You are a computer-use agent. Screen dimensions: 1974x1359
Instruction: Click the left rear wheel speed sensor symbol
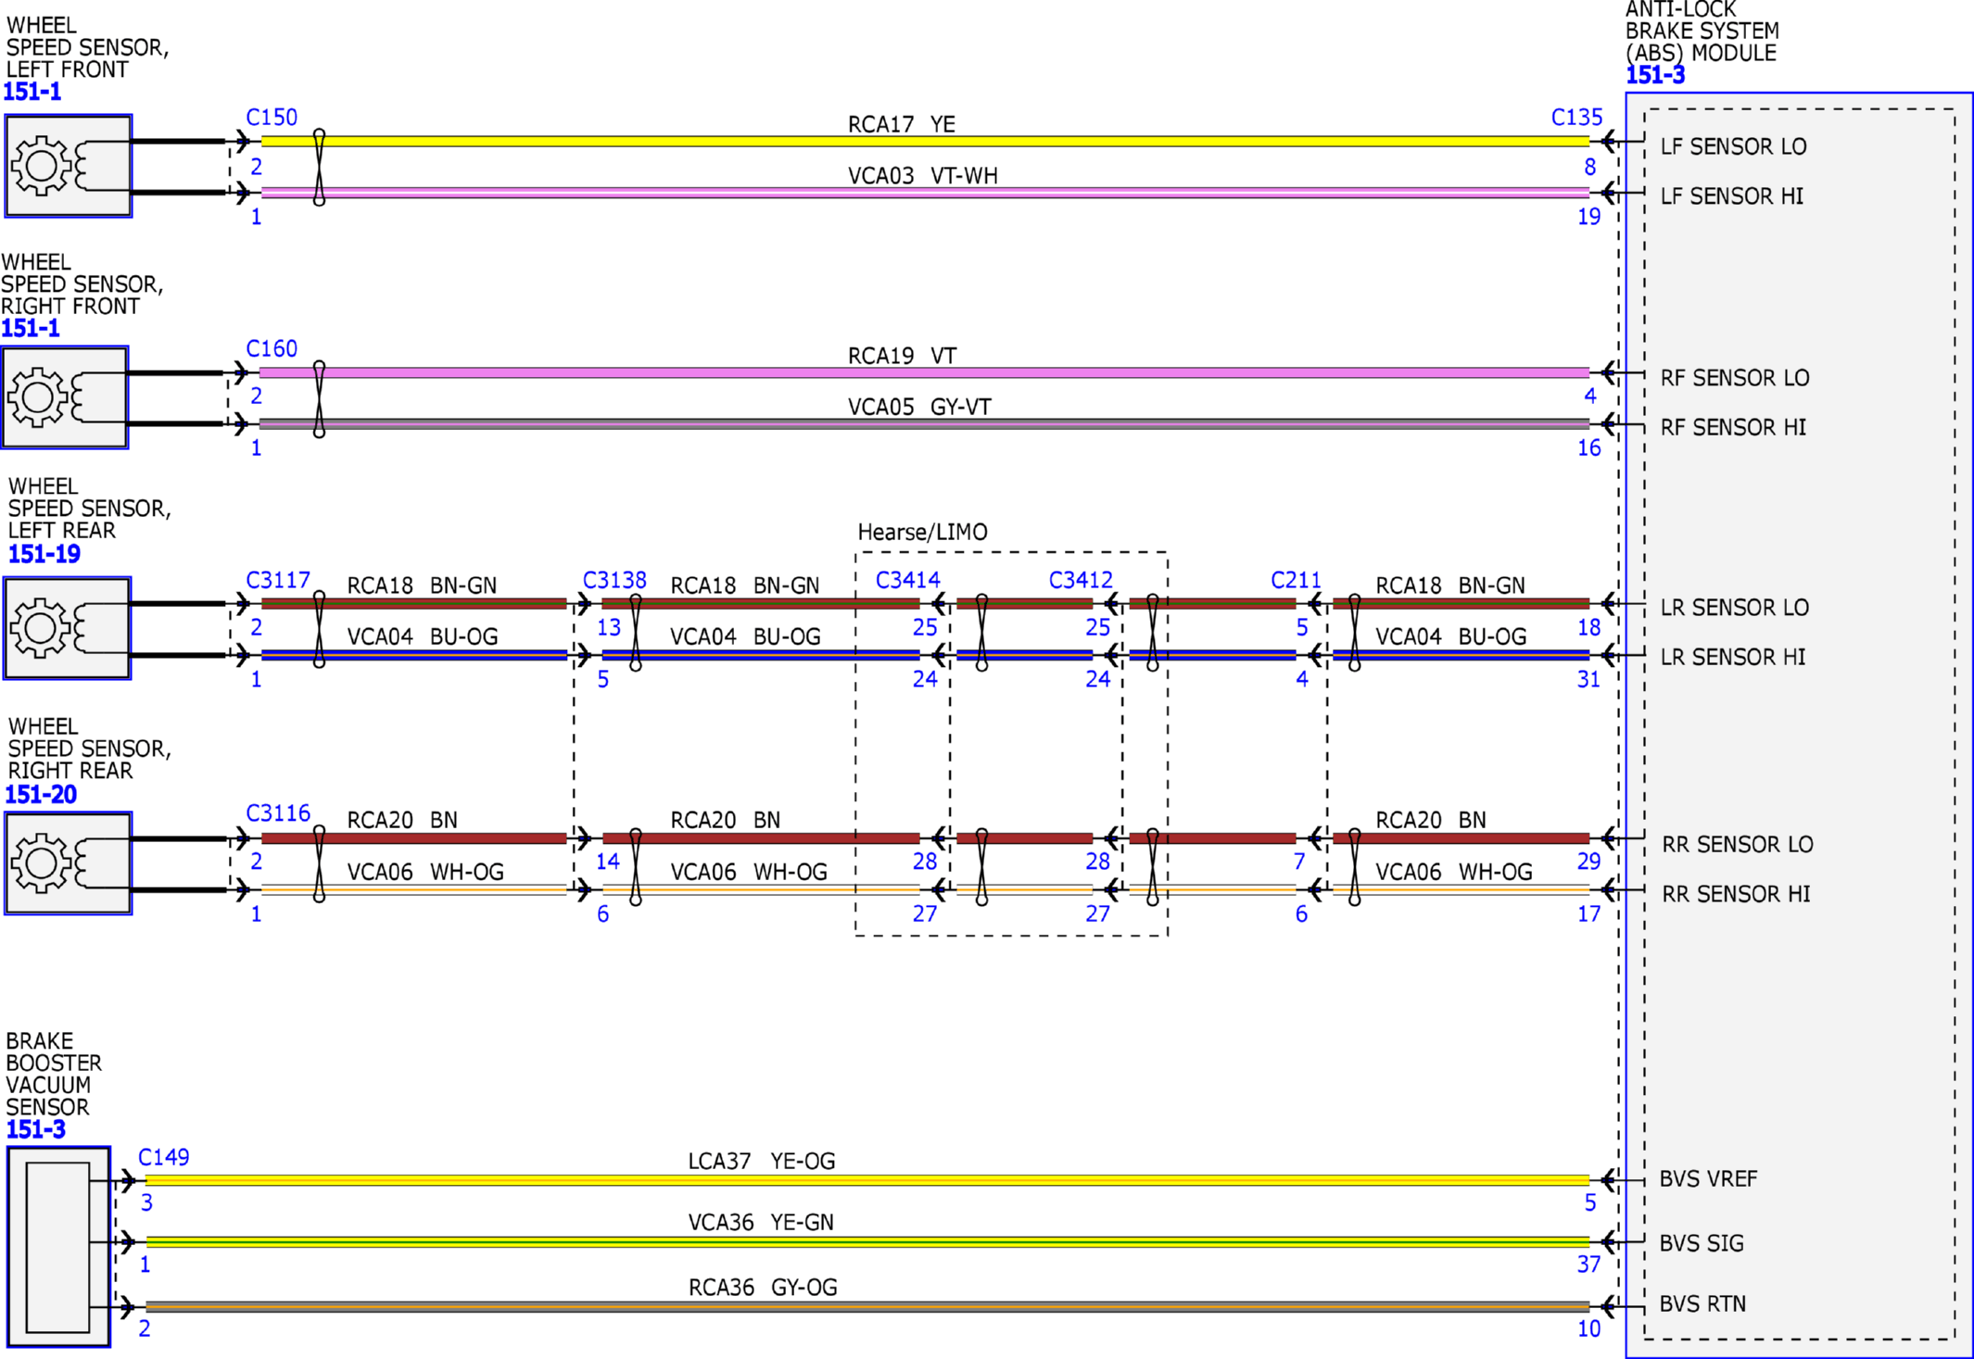[x=68, y=628]
